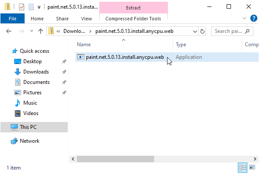Click the pin icon beside Desktop

[x=64, y=61]
